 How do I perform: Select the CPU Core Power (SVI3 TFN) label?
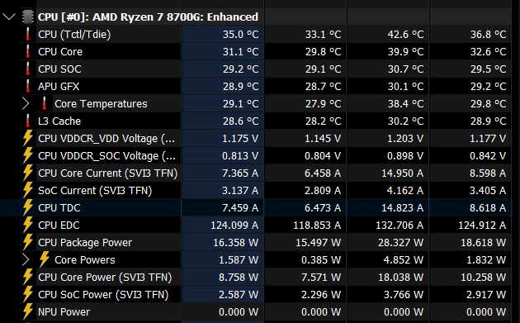(x=105, y=278)
